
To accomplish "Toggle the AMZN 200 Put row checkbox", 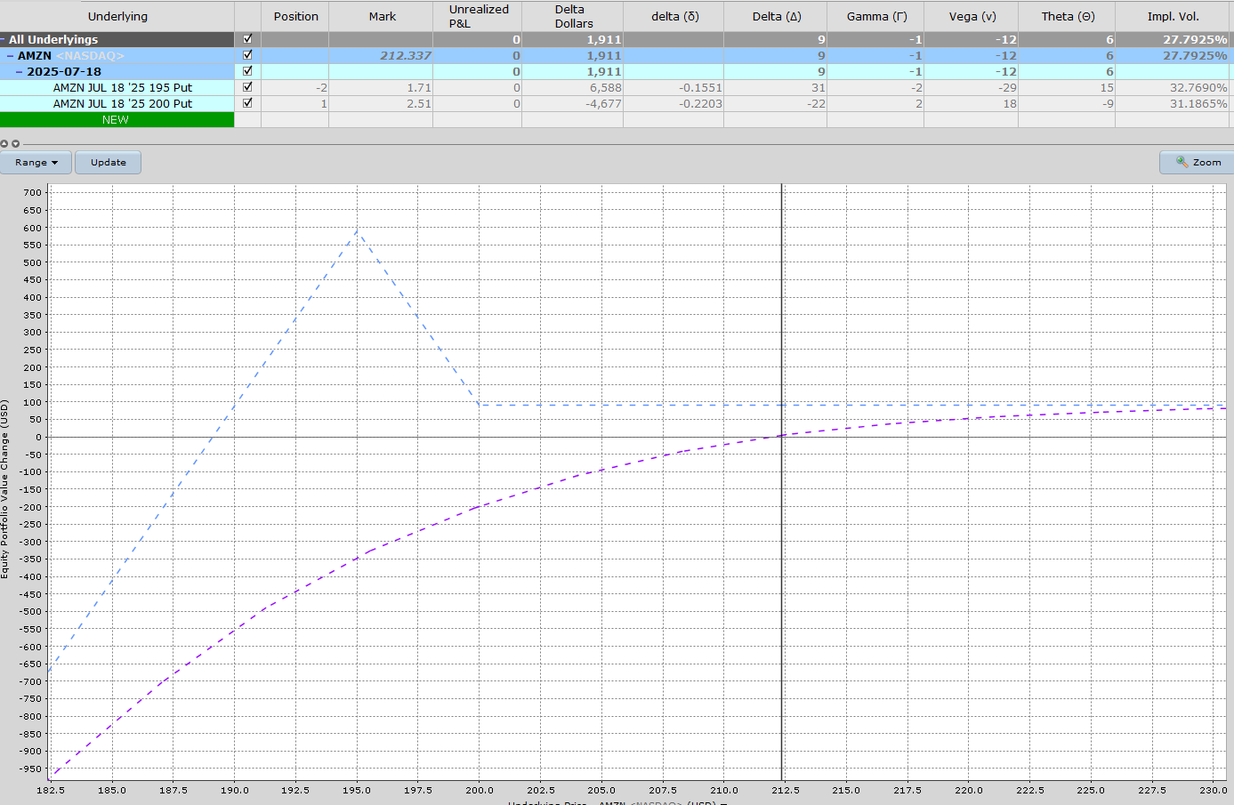I will click(x=247, y=103).
